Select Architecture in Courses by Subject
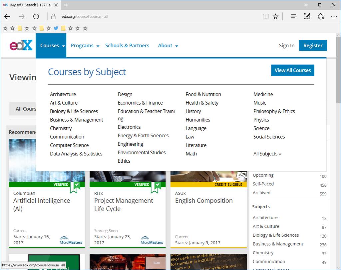Viewport: 341px width, 270px height. coord(63,94)
